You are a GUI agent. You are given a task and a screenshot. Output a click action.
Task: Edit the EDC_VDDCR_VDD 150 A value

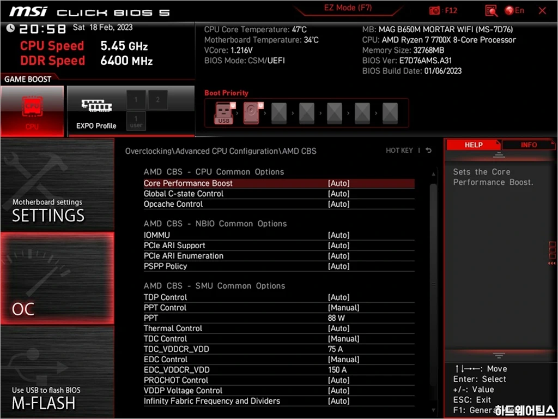click(x=337, y=370)
